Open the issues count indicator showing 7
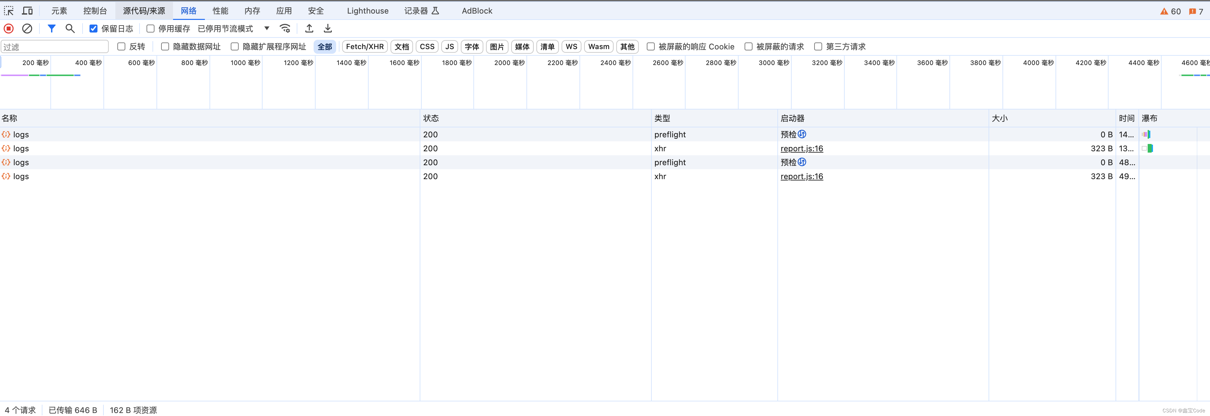This screenshot has height=416, width=1210. 1196,11
